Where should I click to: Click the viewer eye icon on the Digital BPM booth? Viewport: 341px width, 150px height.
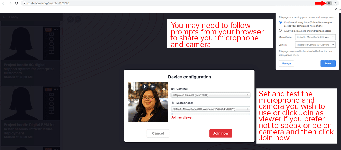55,89
